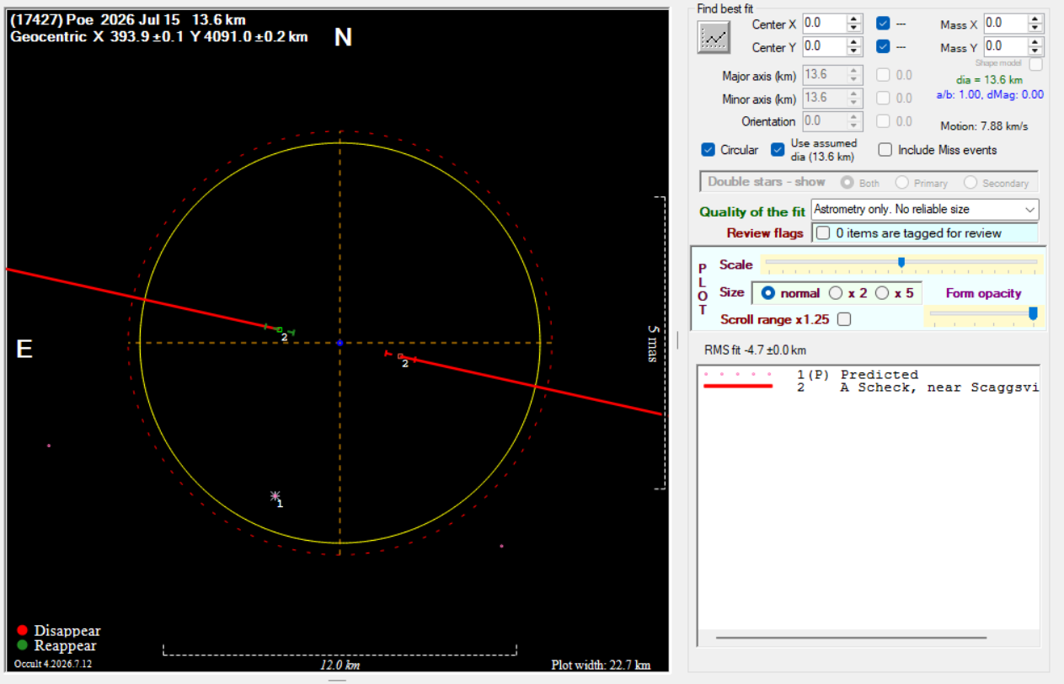Click the plot Scale slider handle
The image size is (1064, 684).
pyautogui.click(x=901, y=263)
